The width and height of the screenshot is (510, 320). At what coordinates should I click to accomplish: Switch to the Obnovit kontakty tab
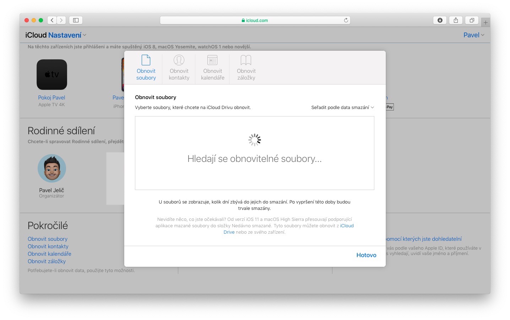(179, 67)
